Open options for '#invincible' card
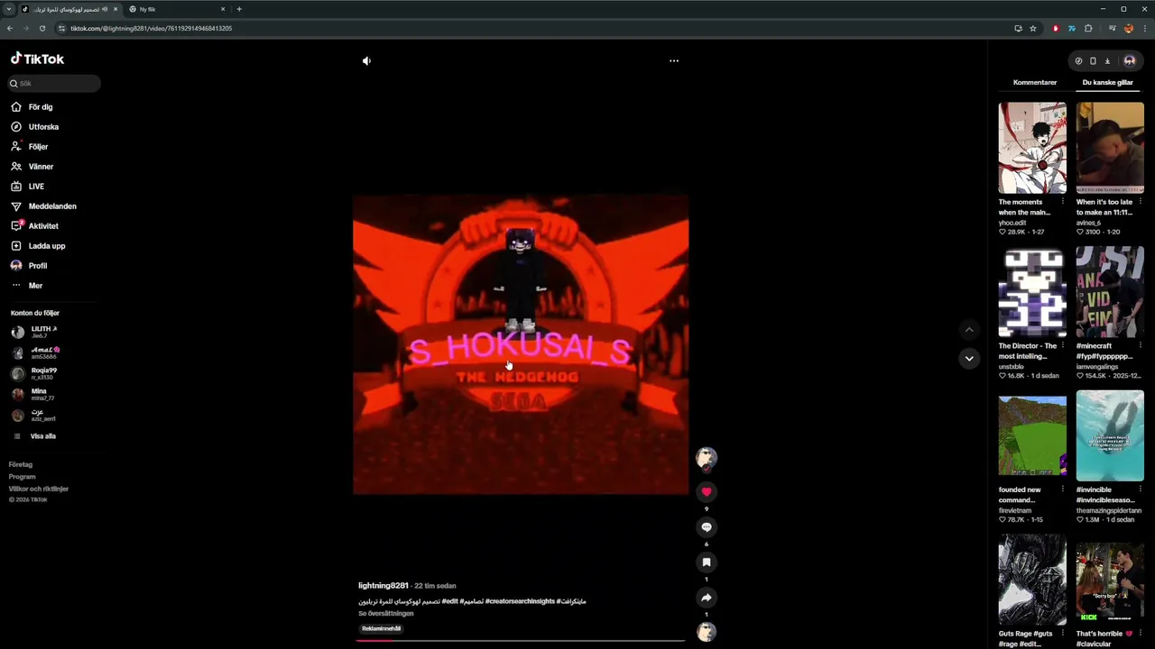 [1140, 490]
